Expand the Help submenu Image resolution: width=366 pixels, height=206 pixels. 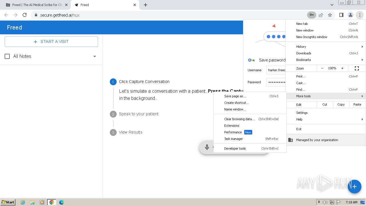coord(325,119)
